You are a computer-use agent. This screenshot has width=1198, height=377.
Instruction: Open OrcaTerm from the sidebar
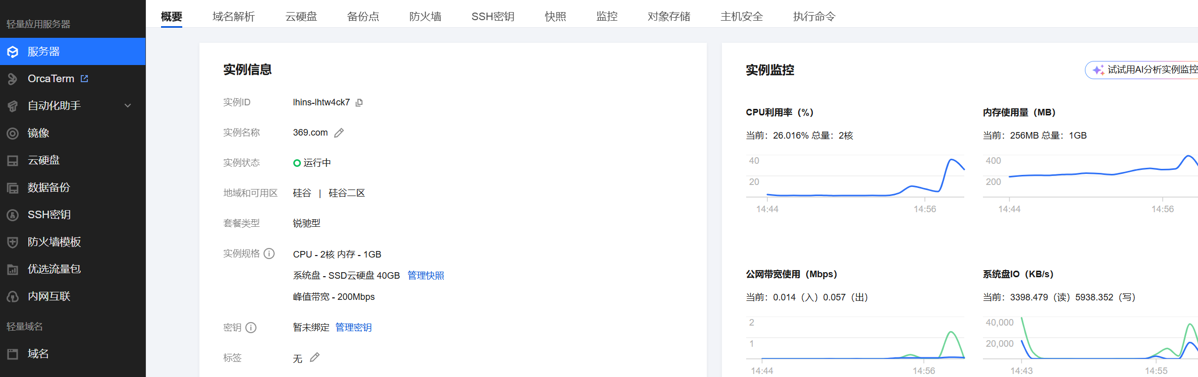pyautogui.click(x=73, y=79)
